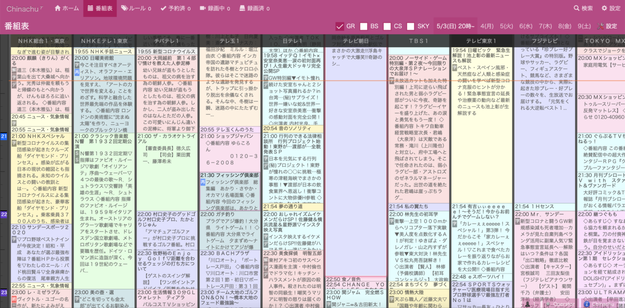
Task: Open the 22:00 ガチ釣り program
Action: (x=230, y=230)
